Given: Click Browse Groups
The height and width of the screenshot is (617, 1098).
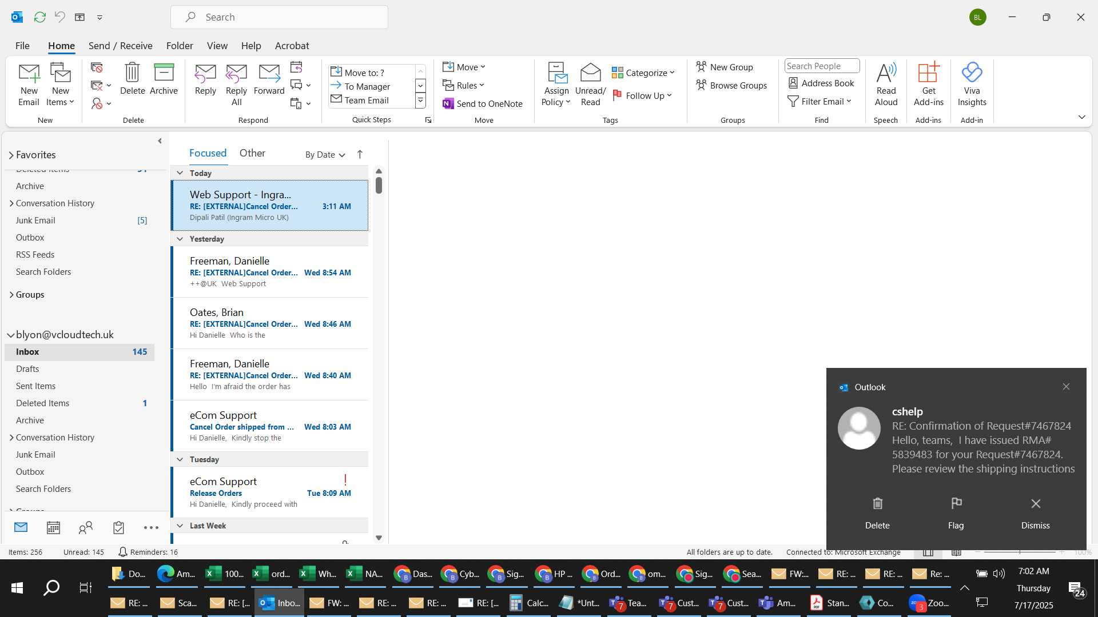Looking at the screenshot, I should pos(731,85).
